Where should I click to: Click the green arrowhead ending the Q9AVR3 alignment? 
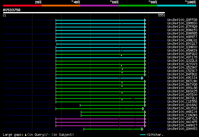(x=142, y=129)
